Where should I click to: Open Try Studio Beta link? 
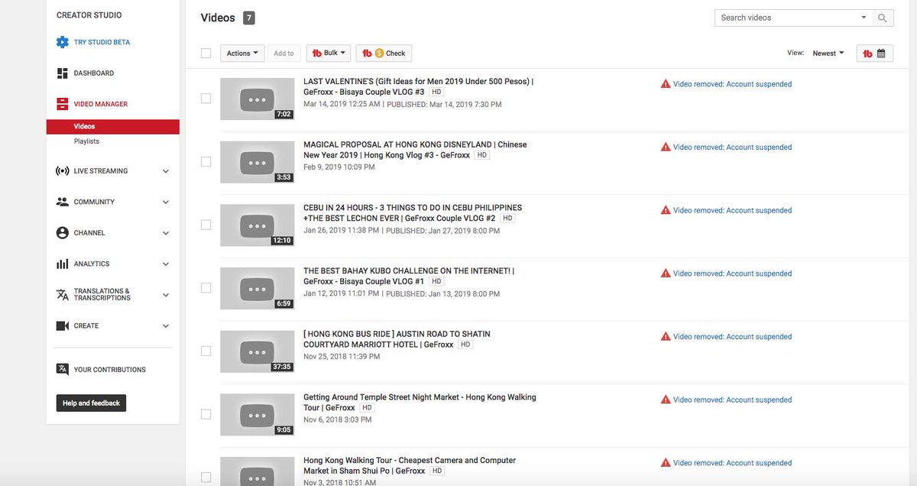pyautogui.click(x=102, y=42)
